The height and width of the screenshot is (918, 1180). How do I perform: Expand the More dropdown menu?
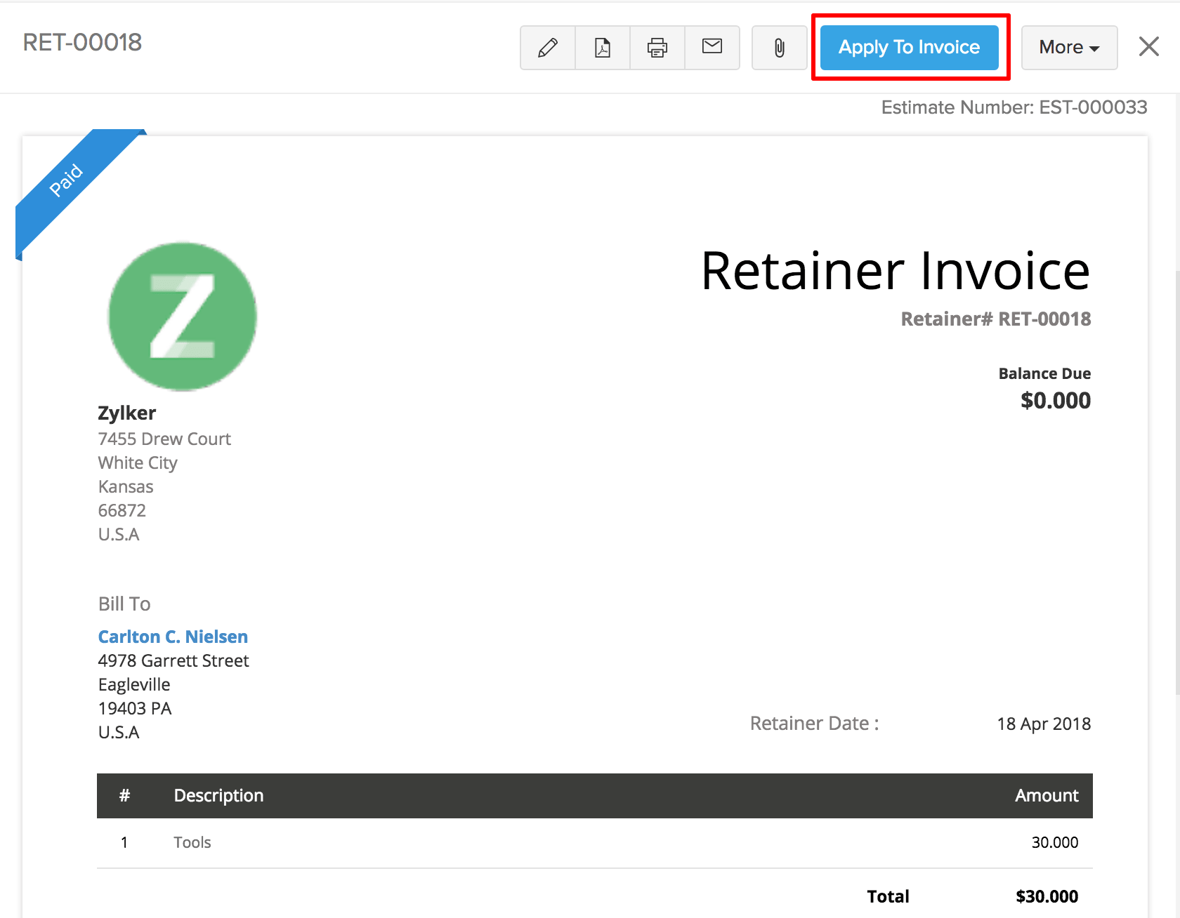1068,48
